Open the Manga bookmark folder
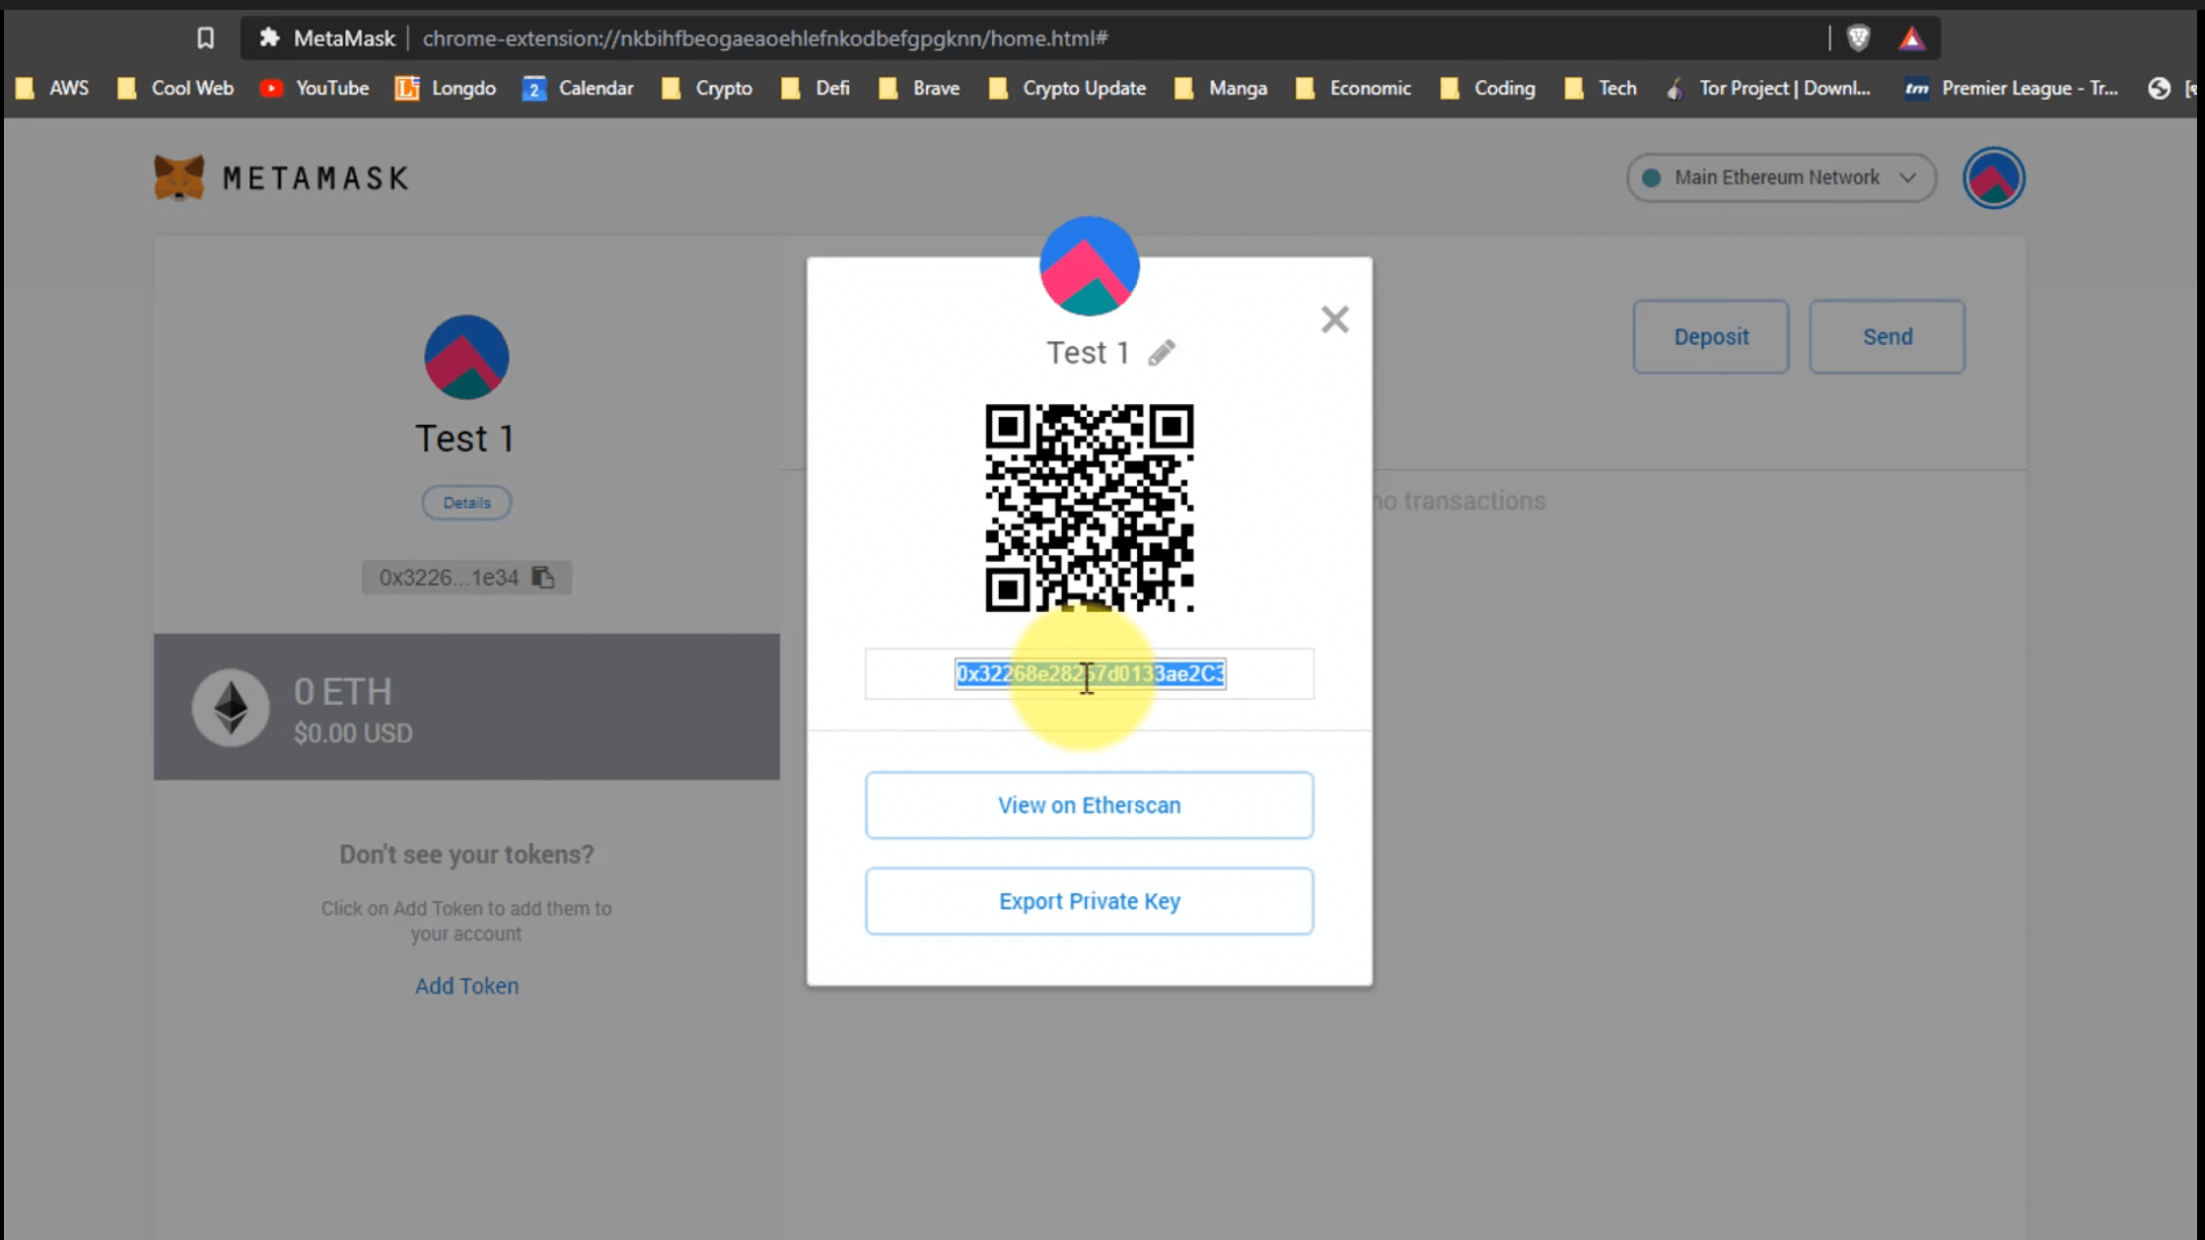Screen dimensions: 2205x1240 (x=1221, y=89)
